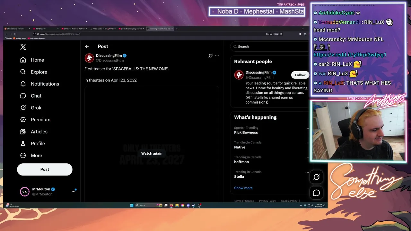This screenshot has height=231, width=411.
Task: Bookmark this page with the star
Action: 281,34
